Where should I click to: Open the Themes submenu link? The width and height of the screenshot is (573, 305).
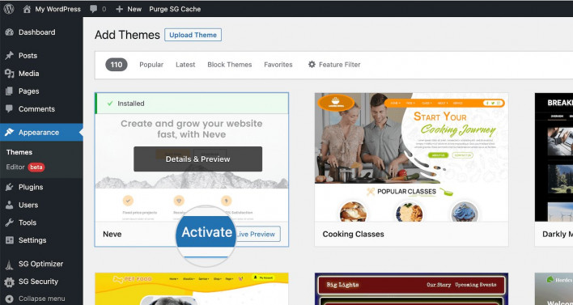tap(19, 152)
